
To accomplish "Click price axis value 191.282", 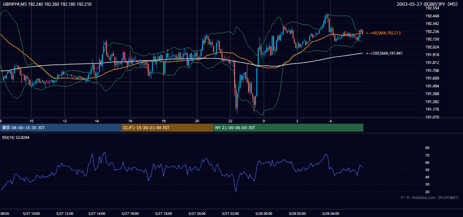I will [433, 102].
